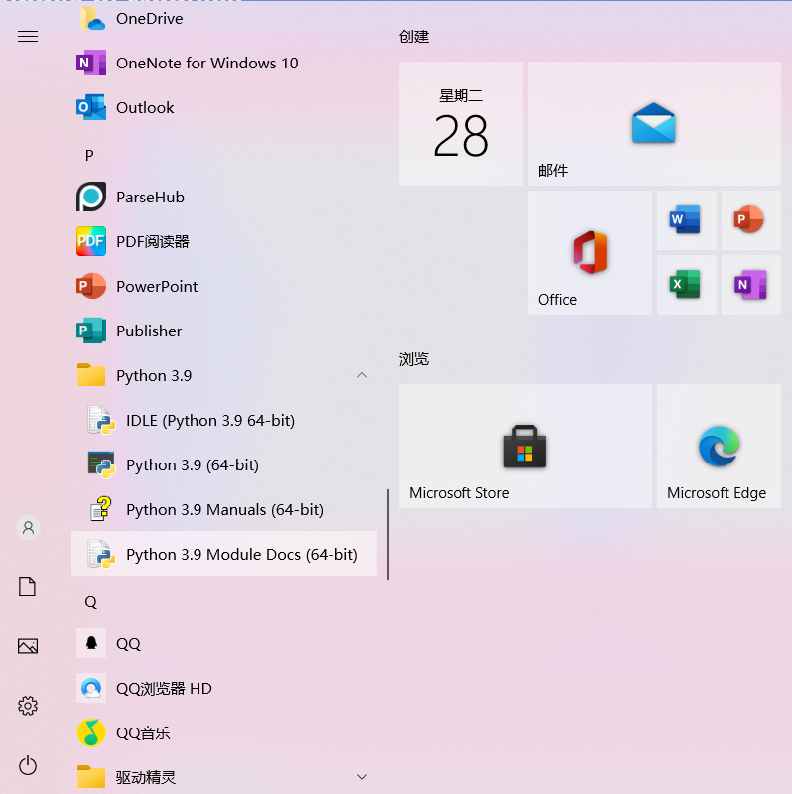Open Pictures icon in left sidebar

(28, 646)
